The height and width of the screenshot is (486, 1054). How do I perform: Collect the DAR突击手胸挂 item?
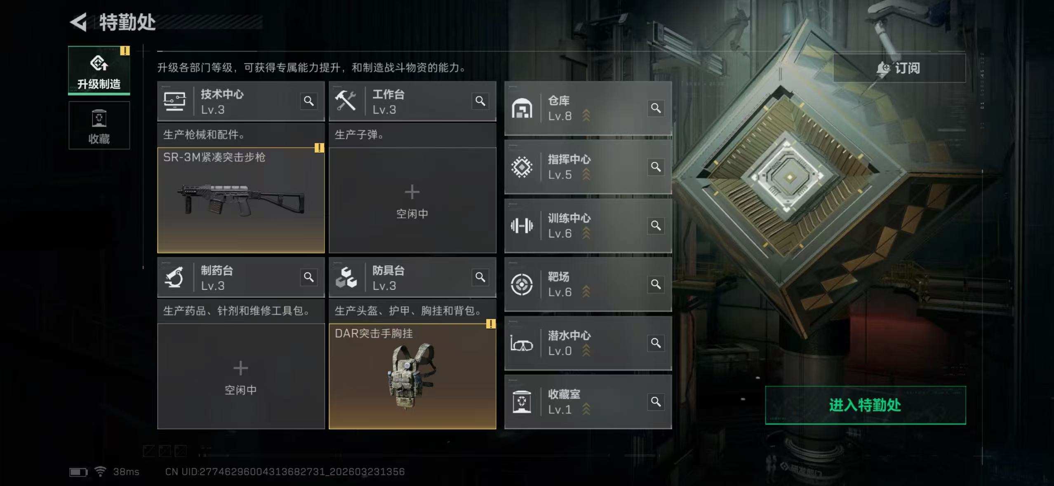tap(412, 376)
